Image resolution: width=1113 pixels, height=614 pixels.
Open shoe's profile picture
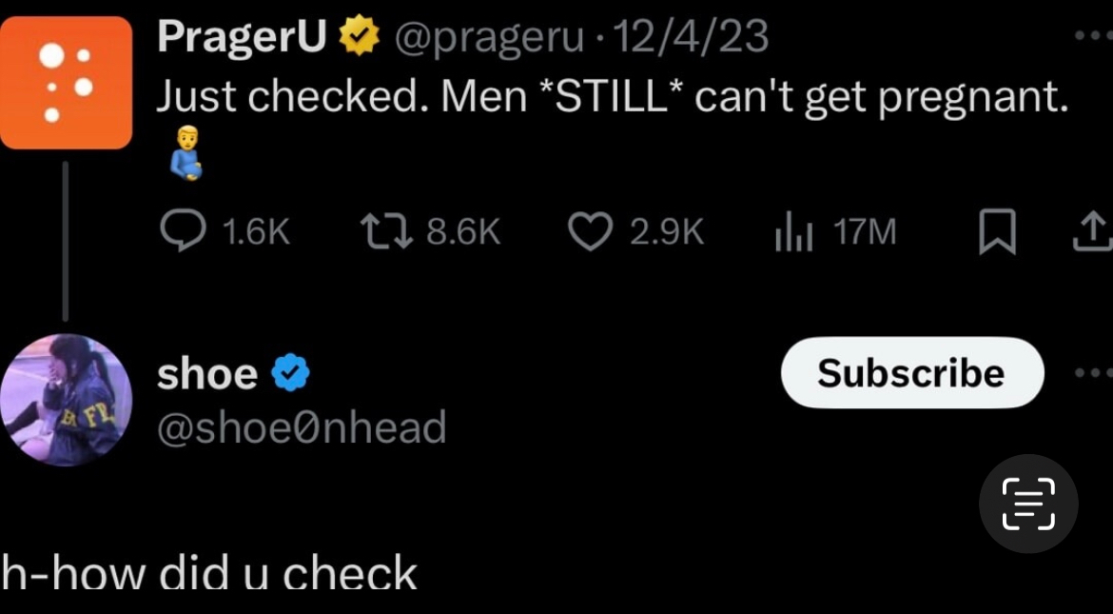coord(67,400)
